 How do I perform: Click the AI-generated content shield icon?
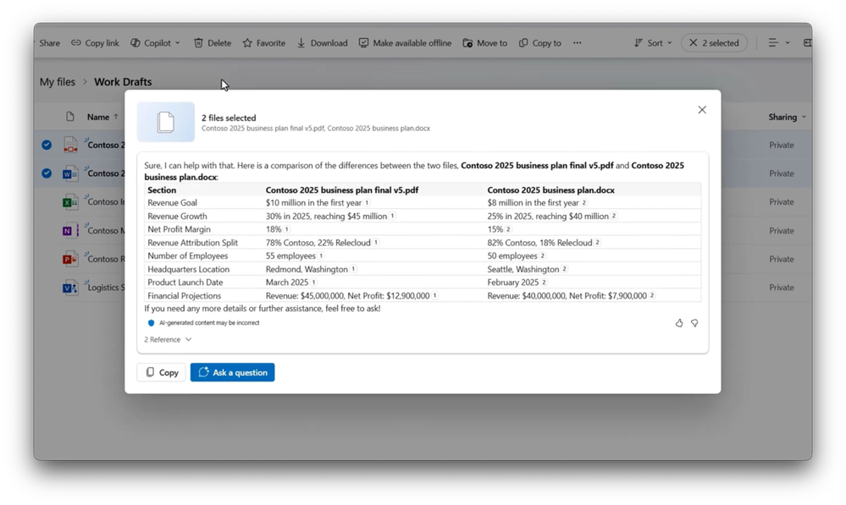[151, 323]
